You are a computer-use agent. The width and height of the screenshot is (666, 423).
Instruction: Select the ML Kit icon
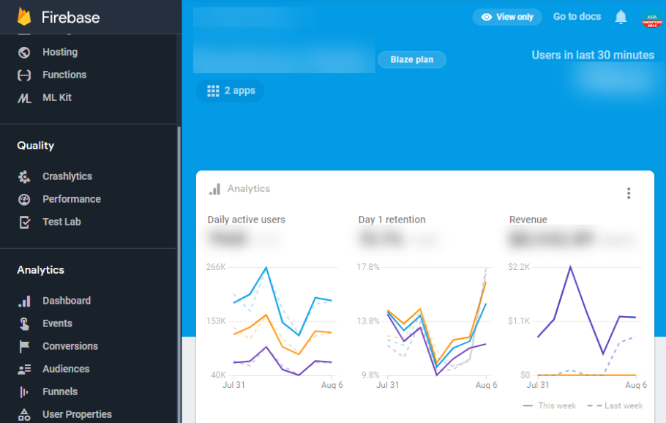pos(24,97)
